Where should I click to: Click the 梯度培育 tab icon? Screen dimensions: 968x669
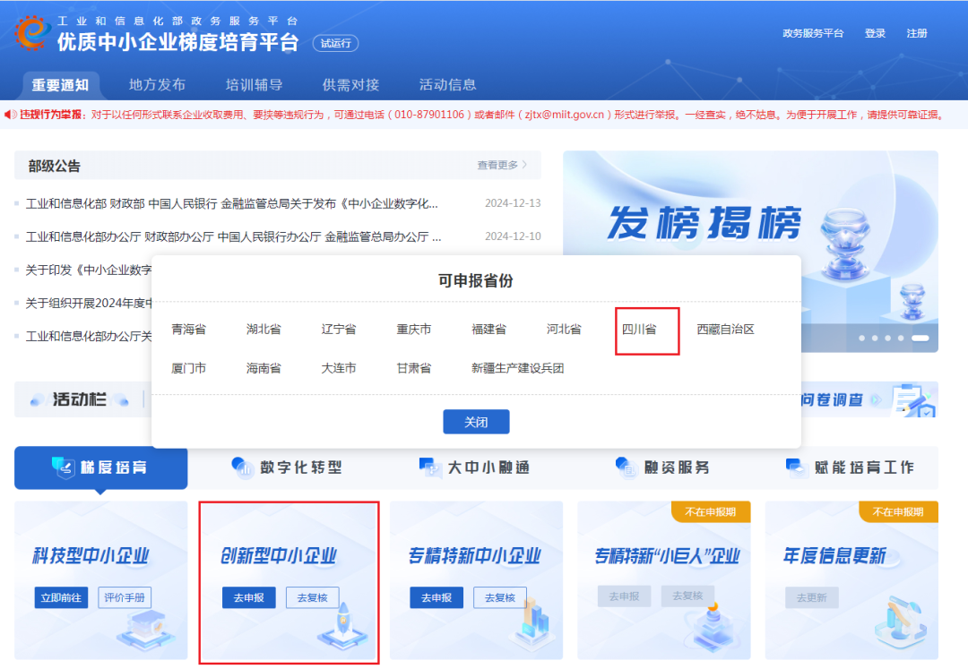click(x=64, y=468)
